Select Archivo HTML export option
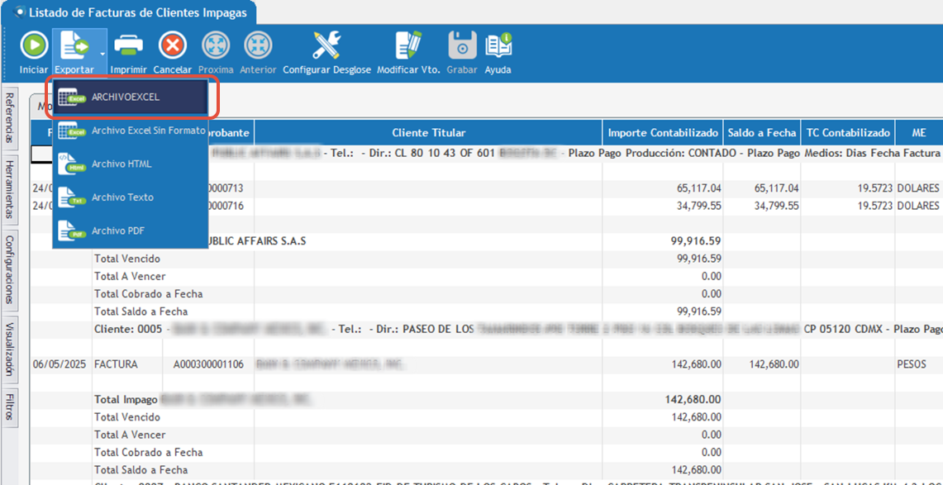Viewport: 943px width, 485px height. (x=131, y=164)
